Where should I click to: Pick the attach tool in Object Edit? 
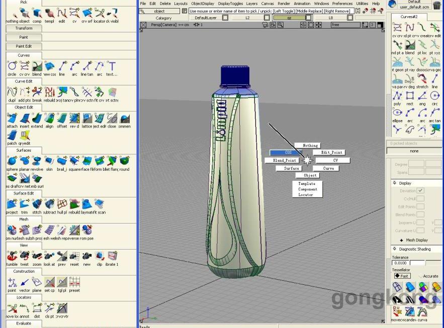coord(12,119)
